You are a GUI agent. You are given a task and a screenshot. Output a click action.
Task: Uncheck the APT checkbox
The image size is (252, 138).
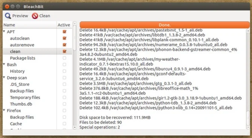[64, 32]
